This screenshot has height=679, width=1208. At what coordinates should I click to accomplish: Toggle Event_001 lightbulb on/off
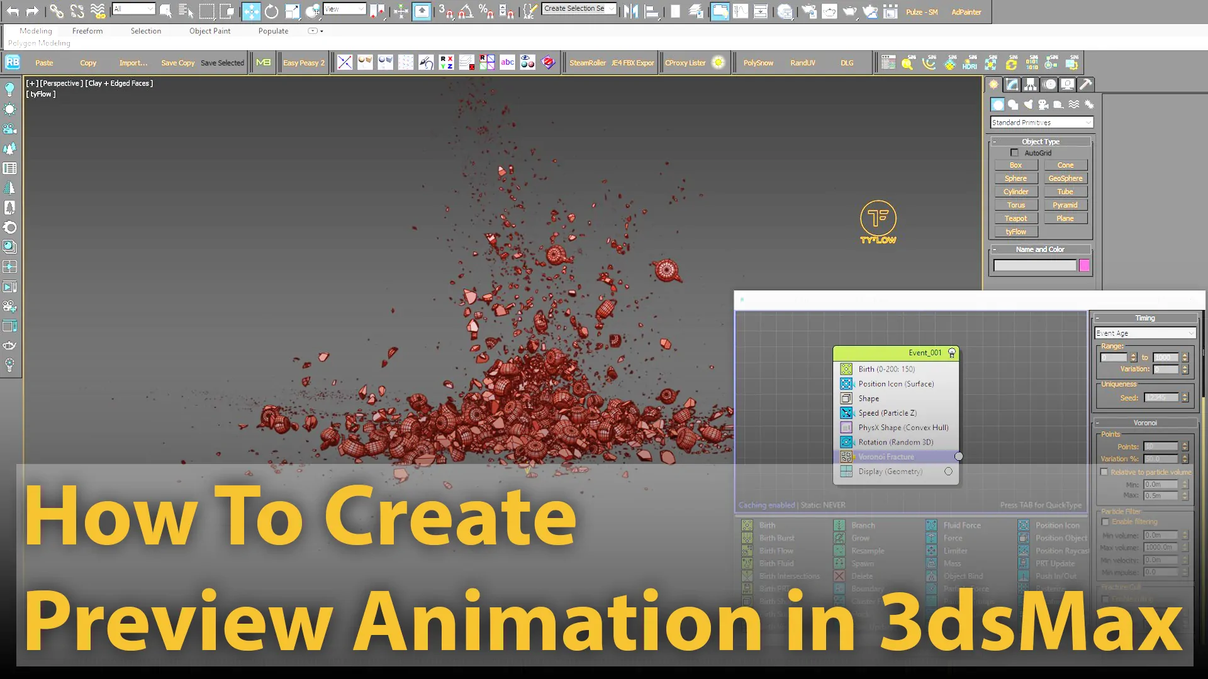(x=952, y=353)
